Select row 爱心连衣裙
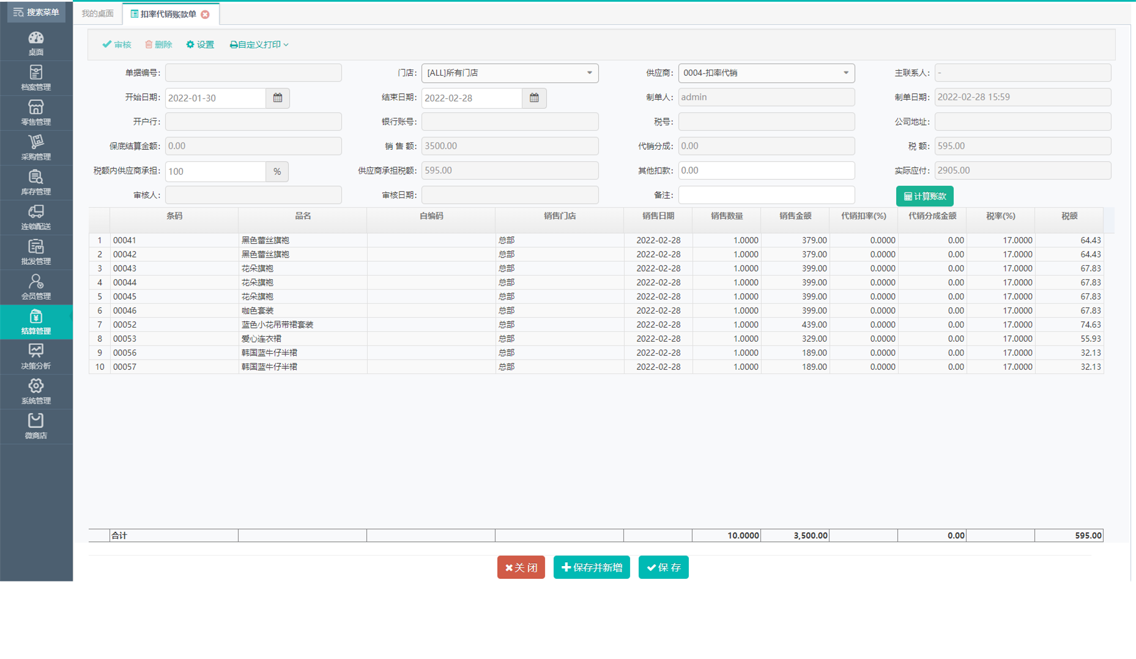The width and height of the screenshot is (1136, 659). click(596, 339)
